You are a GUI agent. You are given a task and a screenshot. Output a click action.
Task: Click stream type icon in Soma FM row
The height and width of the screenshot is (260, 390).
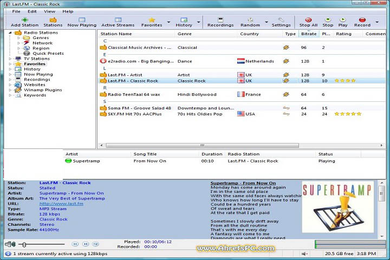click(287, 108)
